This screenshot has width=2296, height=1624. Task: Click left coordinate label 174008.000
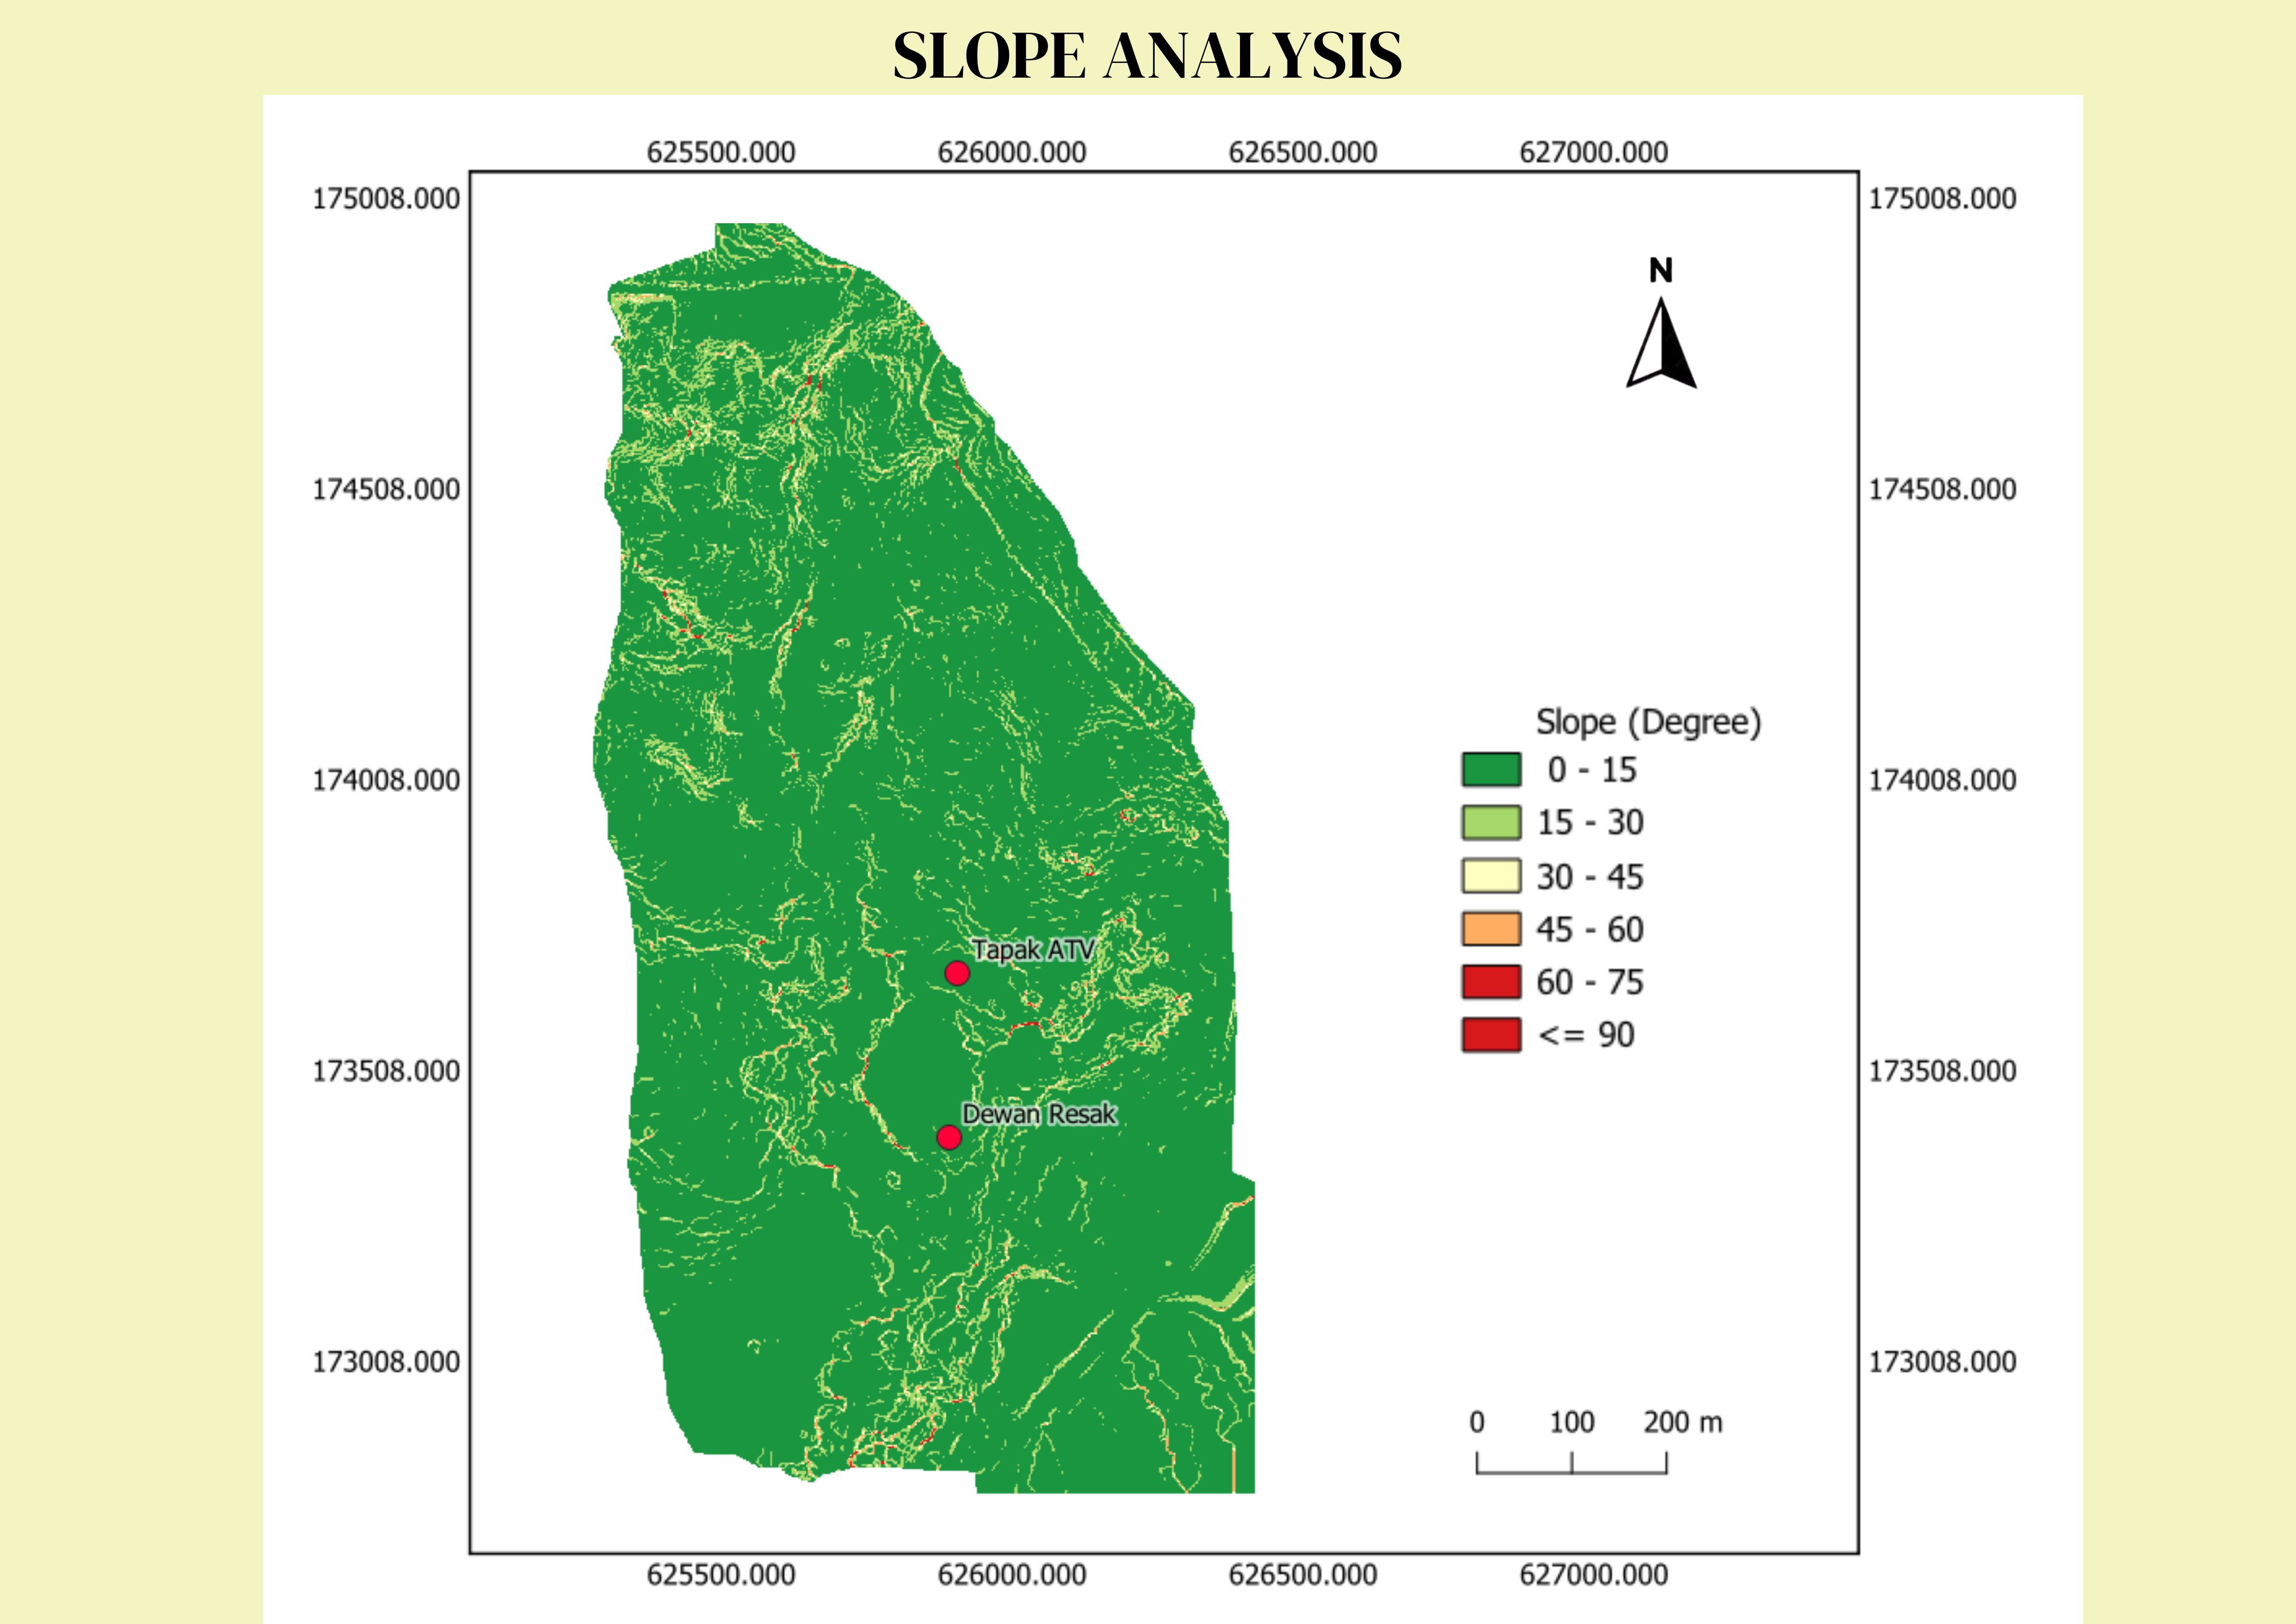point(386,780)
